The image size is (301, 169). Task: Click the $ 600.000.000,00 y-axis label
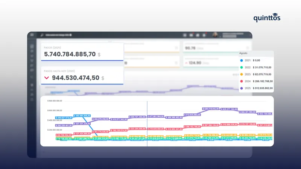pyautogui.click(x=55, y=110)
